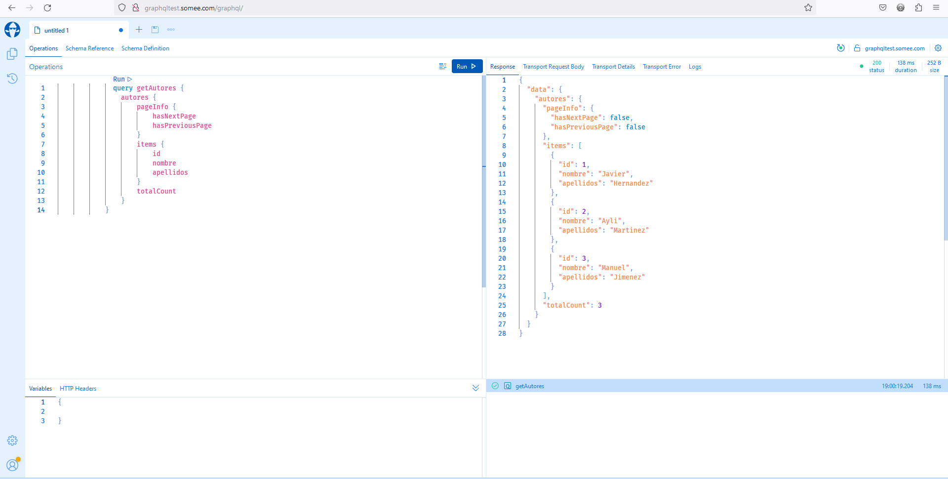The height and width of the screenshot is (479, 948).
Task: Click the user profile icon bottom-left
Action: pyautogui.click(x=12, y=465)
